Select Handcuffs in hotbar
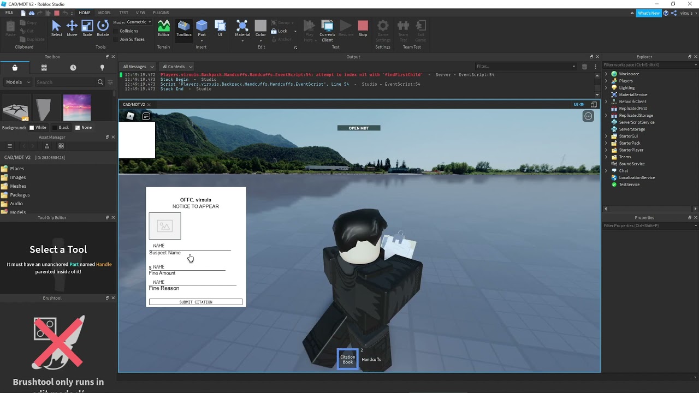Image resolution: width=699 pixels, height=393 pixels. [371, 359]
